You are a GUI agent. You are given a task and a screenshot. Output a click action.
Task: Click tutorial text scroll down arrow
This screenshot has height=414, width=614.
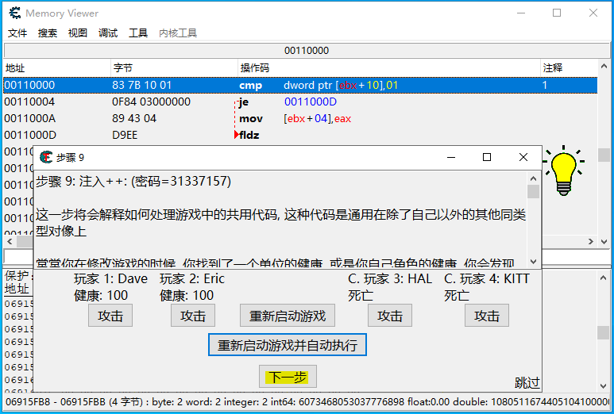(533, 262)
